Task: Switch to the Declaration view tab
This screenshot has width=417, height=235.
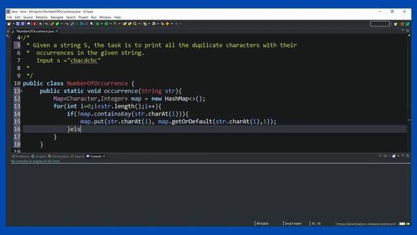Action: click(59, 157)
